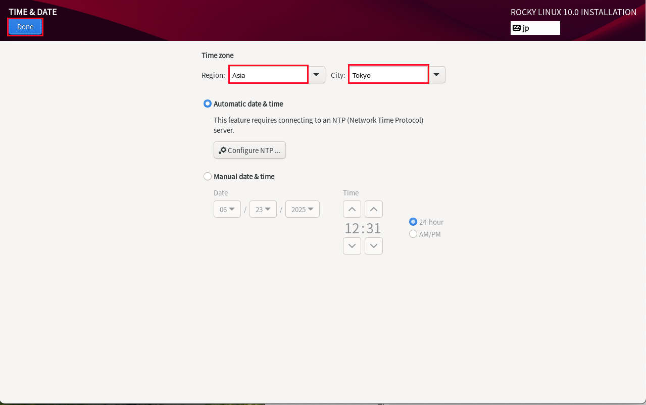This screenshot has height=405, width=646.
Task: Click the Time zone label
Action: (218, 56)
